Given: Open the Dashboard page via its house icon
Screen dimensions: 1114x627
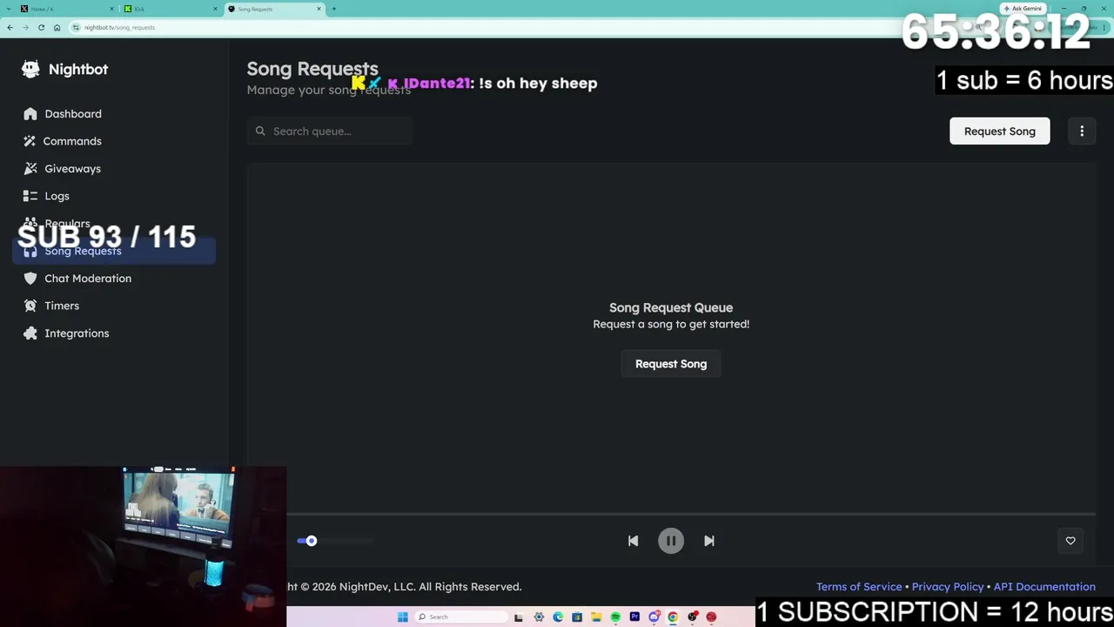Looking at the screenshot, I should tap(30, 114).
